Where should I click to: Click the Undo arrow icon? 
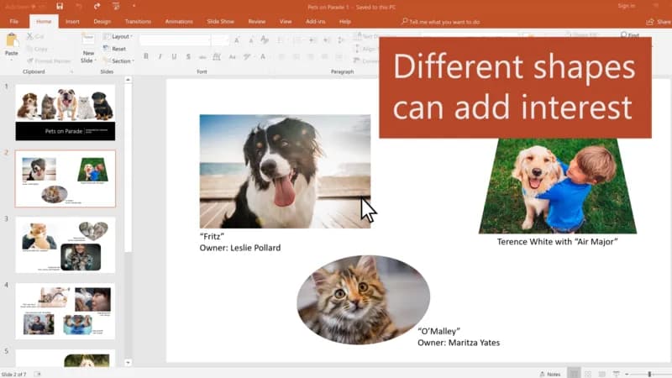(78, 6)
